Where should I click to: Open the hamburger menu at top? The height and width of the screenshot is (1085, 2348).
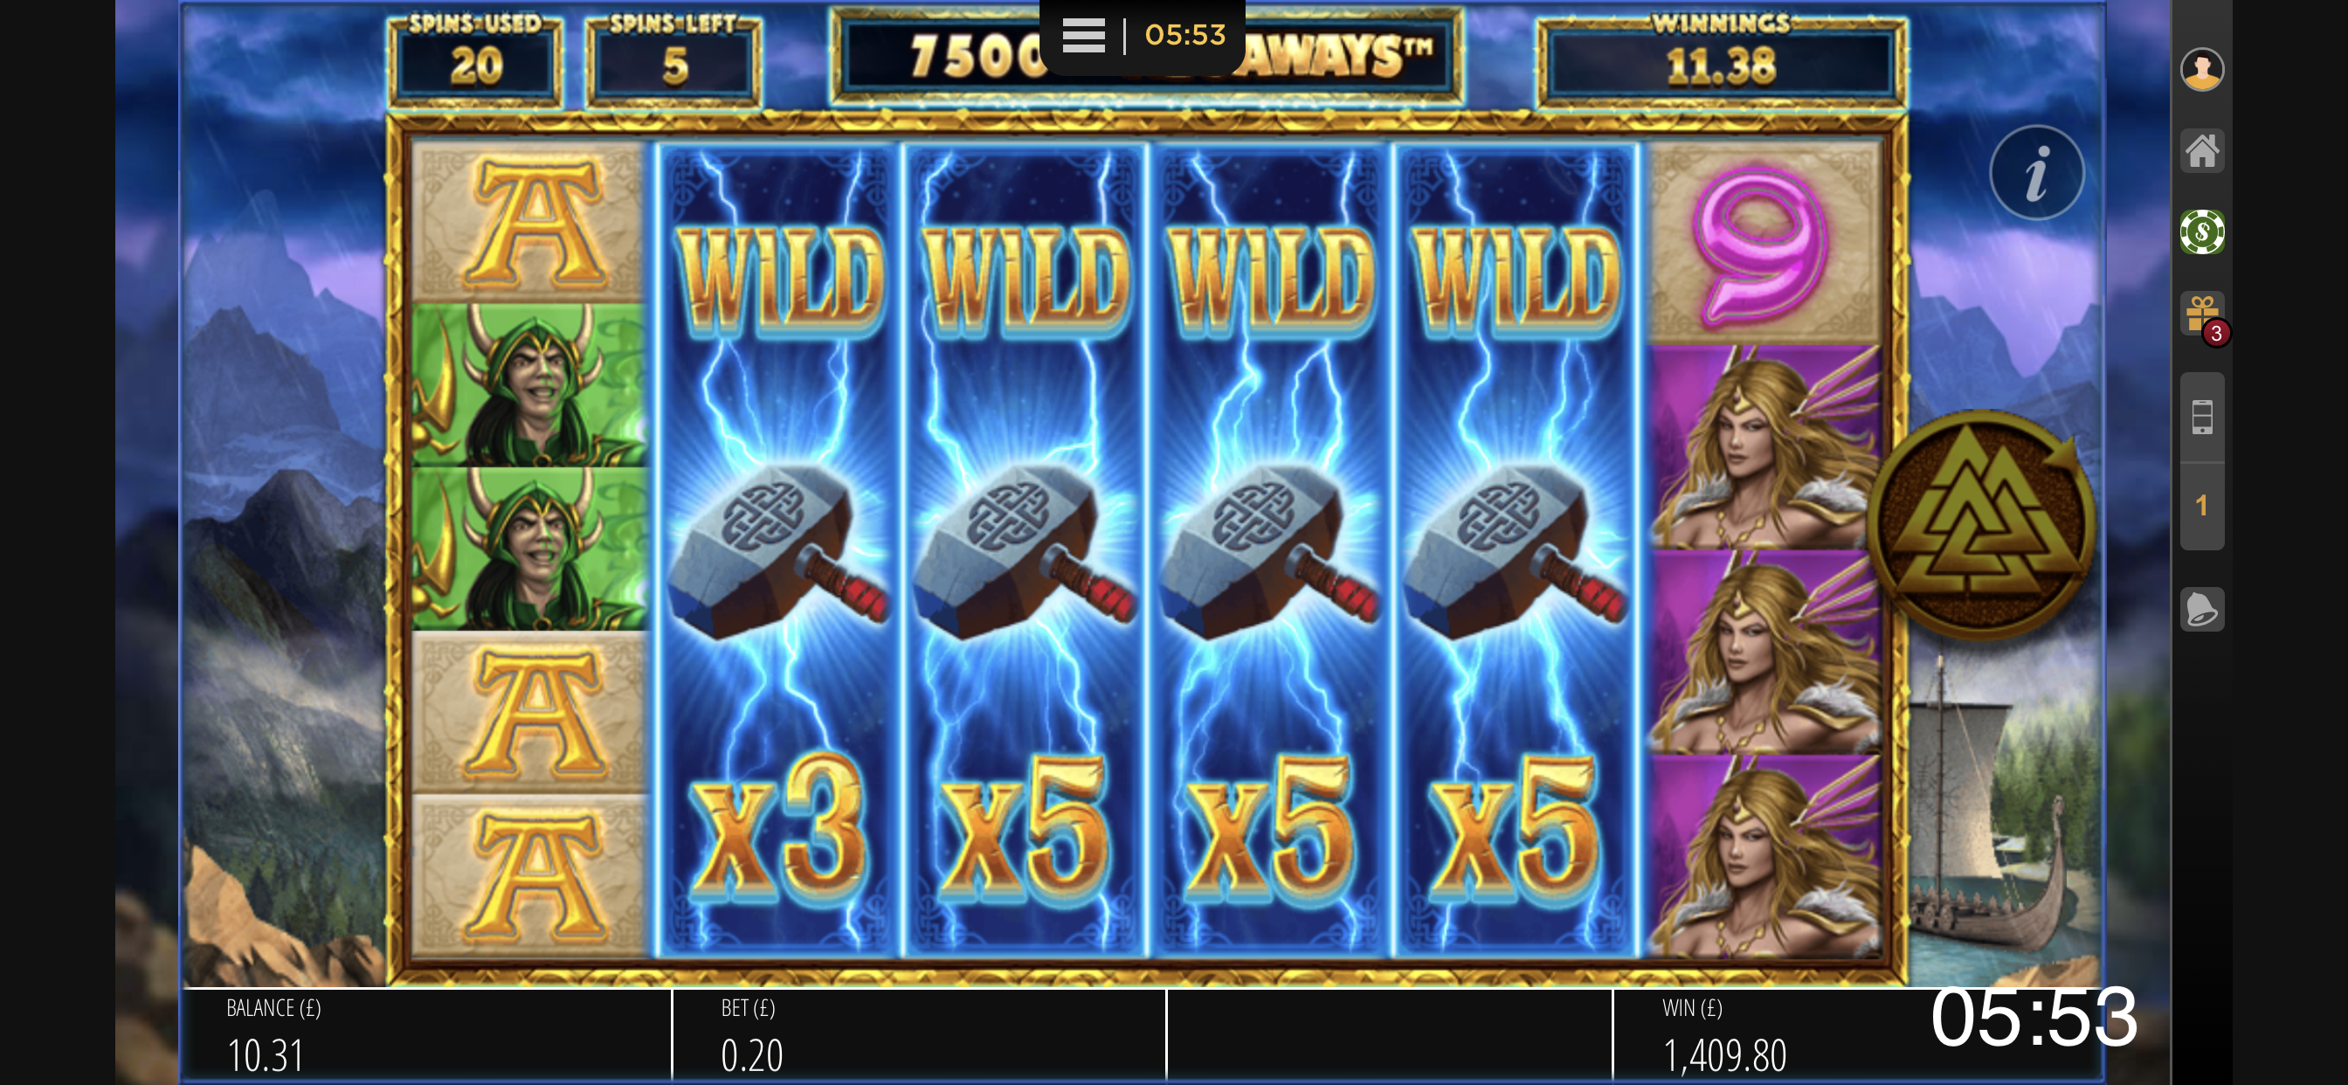point(1083,36)
